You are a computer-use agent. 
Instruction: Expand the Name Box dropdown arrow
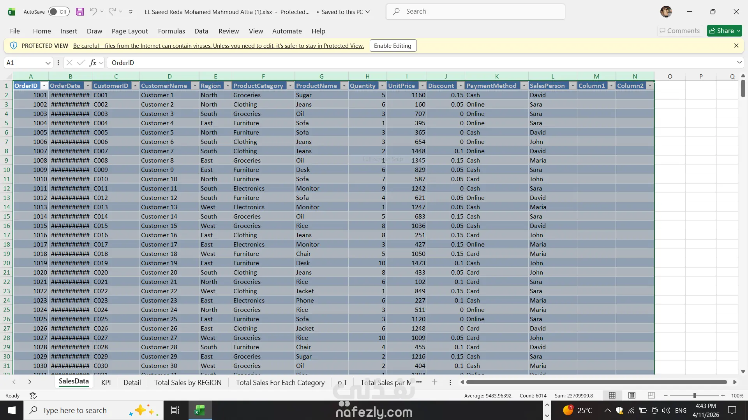pyautogui.click(x=48, y=63)
